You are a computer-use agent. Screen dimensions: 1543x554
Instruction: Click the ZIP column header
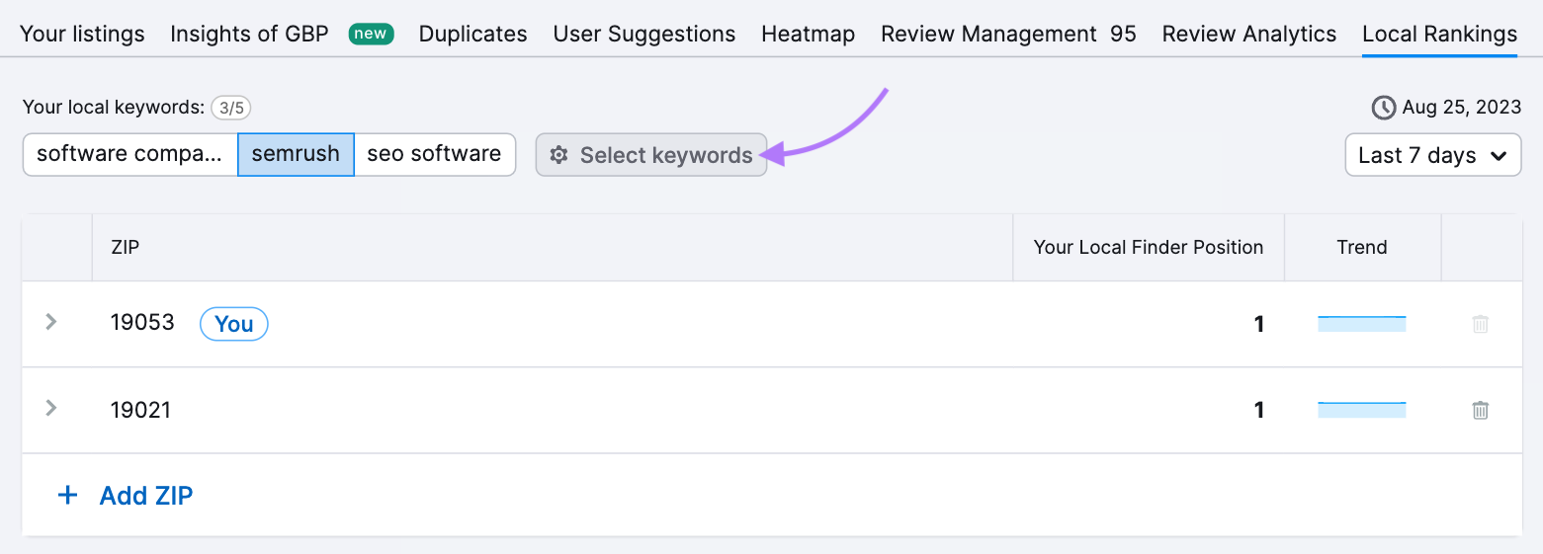(126, 248)
